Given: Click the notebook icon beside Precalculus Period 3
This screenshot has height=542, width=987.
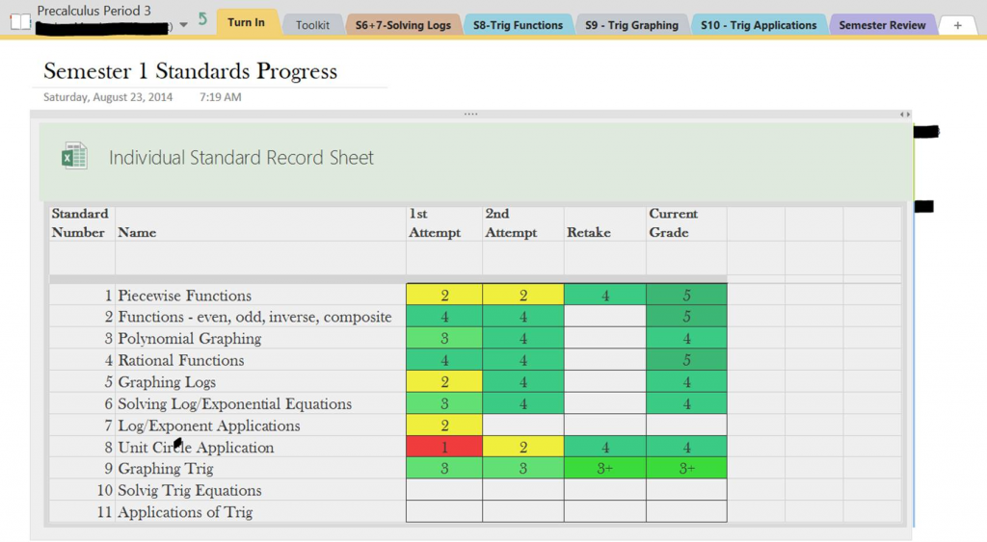Looking at the screenshot, I should [20, 20].
